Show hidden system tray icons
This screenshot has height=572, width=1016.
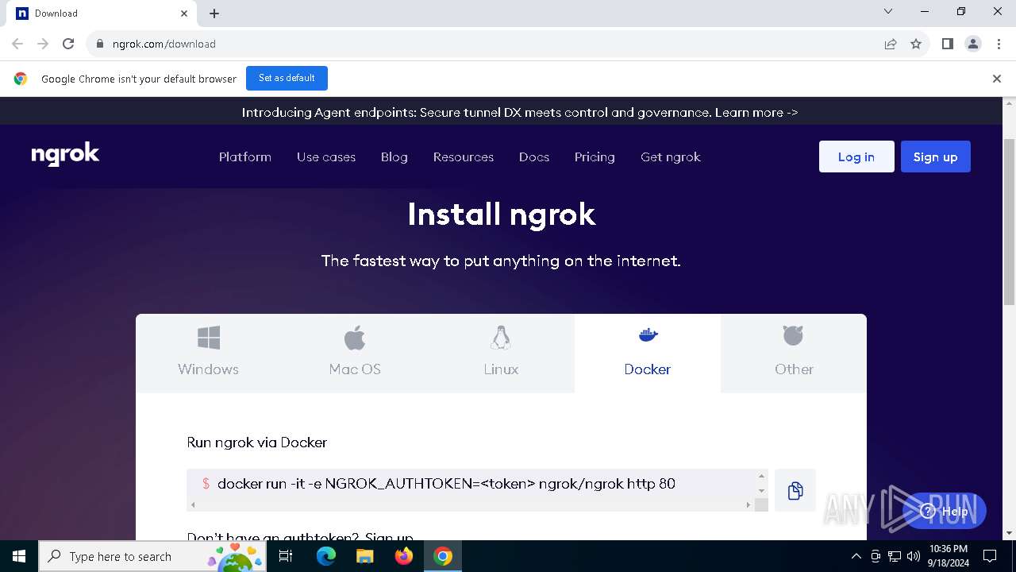pyautogui.click(x=856, y=556)
